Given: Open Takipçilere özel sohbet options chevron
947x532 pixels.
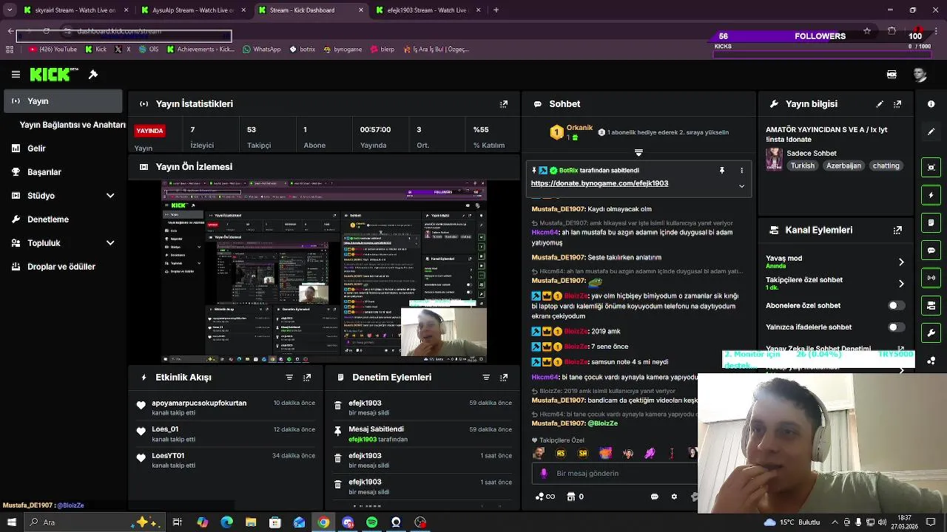Looking at the screenshot, I should (x=901, y=284).
